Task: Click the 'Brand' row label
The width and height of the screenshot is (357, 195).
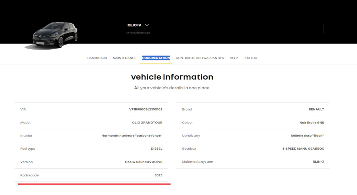Action: click(187, 109)
